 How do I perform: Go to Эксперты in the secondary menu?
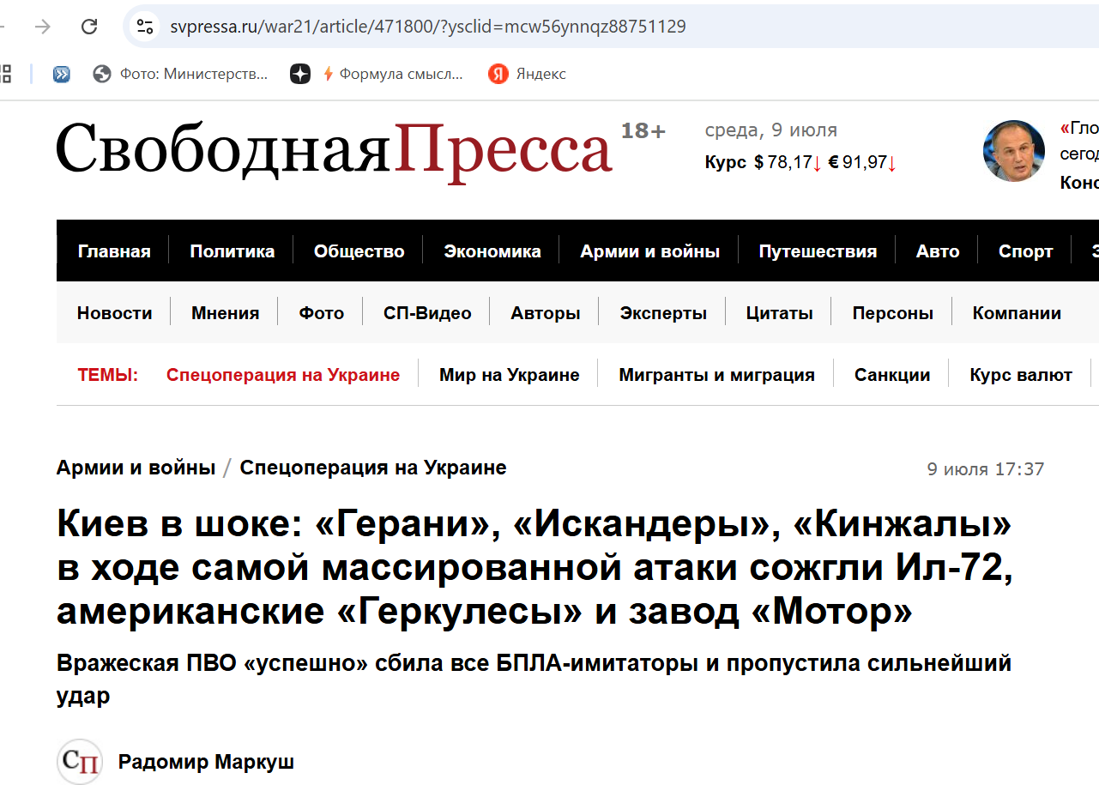[x=663, y=313]
